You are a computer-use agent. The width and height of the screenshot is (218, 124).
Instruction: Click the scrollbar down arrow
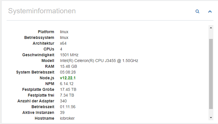211,118
